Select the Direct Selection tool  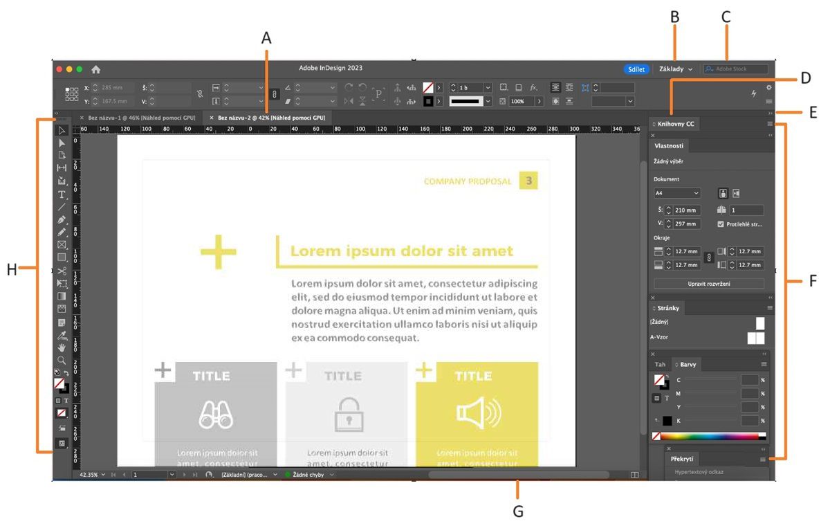62,143
